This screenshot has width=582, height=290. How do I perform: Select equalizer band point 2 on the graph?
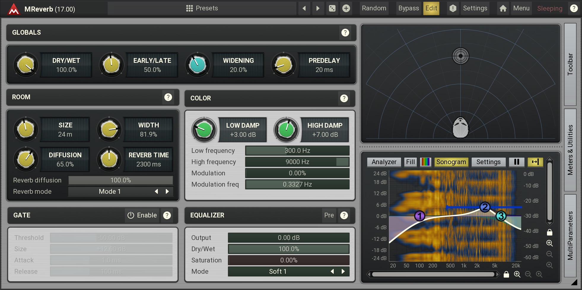(485, 207)
